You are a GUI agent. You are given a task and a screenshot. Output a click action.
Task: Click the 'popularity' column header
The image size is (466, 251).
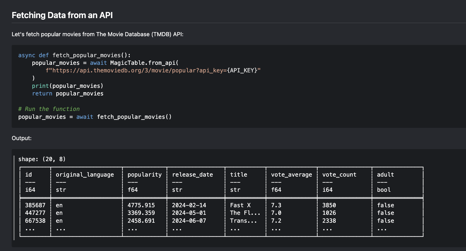tap(145, 175)
